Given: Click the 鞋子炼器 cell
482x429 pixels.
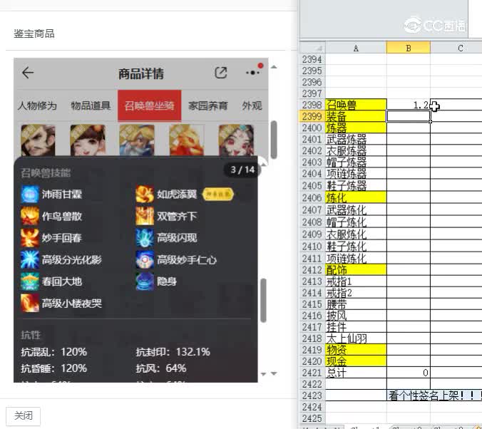Looking at the screenshot, I should [356, 185].
